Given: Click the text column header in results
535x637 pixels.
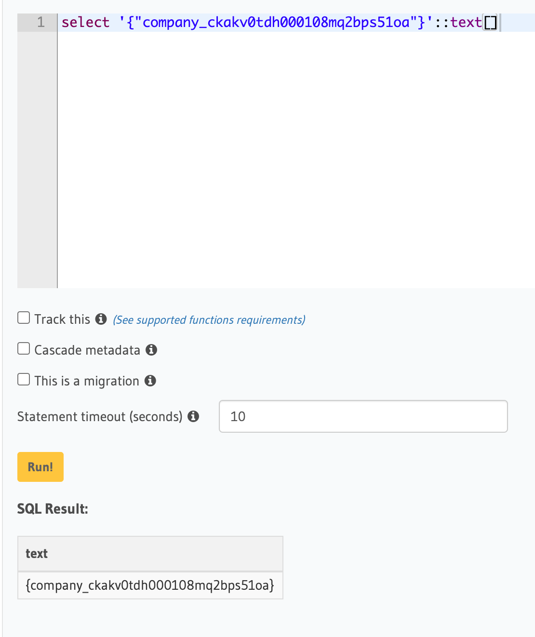Looking at the screenshot, I should [36, 554].
